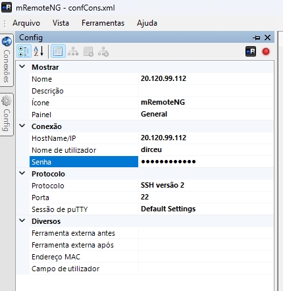Viewport: 283px width, 291px height.
Task: Click the Default Inheritance toolbar icon
Action: (x=103, y=52)
